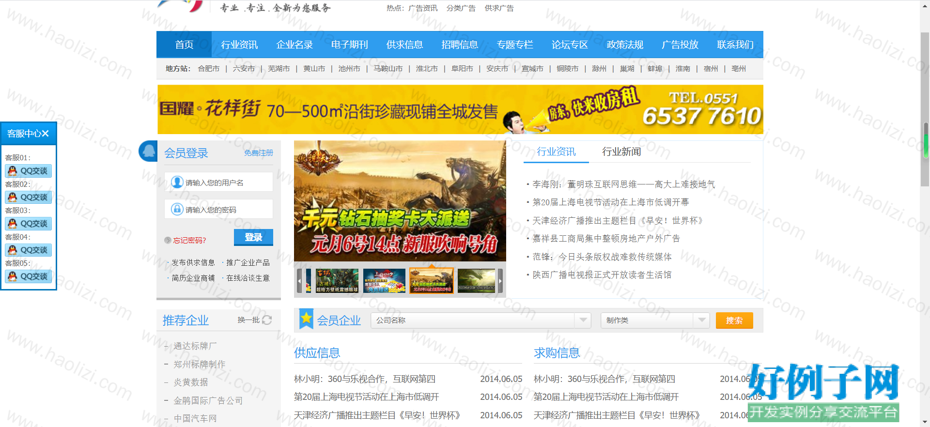Select 合肥市 local station link

tap(209, 69)
